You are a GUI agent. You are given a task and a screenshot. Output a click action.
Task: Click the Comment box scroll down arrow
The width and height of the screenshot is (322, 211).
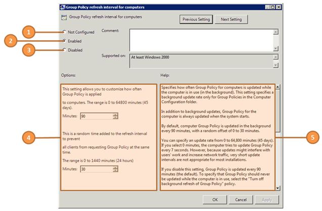[x=276, y=48]
